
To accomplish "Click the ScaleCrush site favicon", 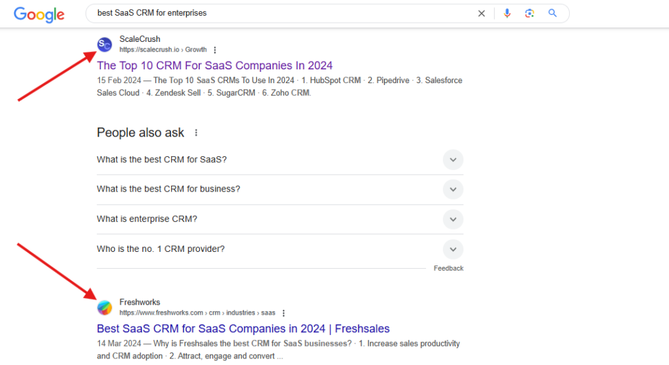I will click(105, 44).
